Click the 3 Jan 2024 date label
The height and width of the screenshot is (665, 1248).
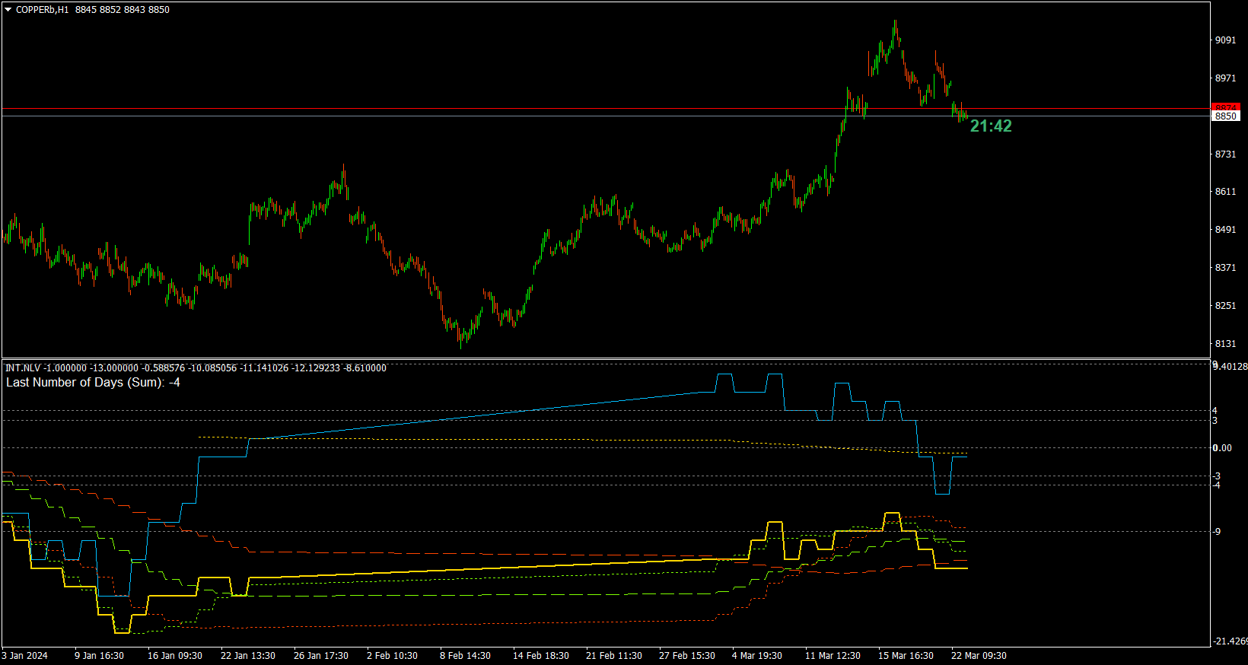24,656
